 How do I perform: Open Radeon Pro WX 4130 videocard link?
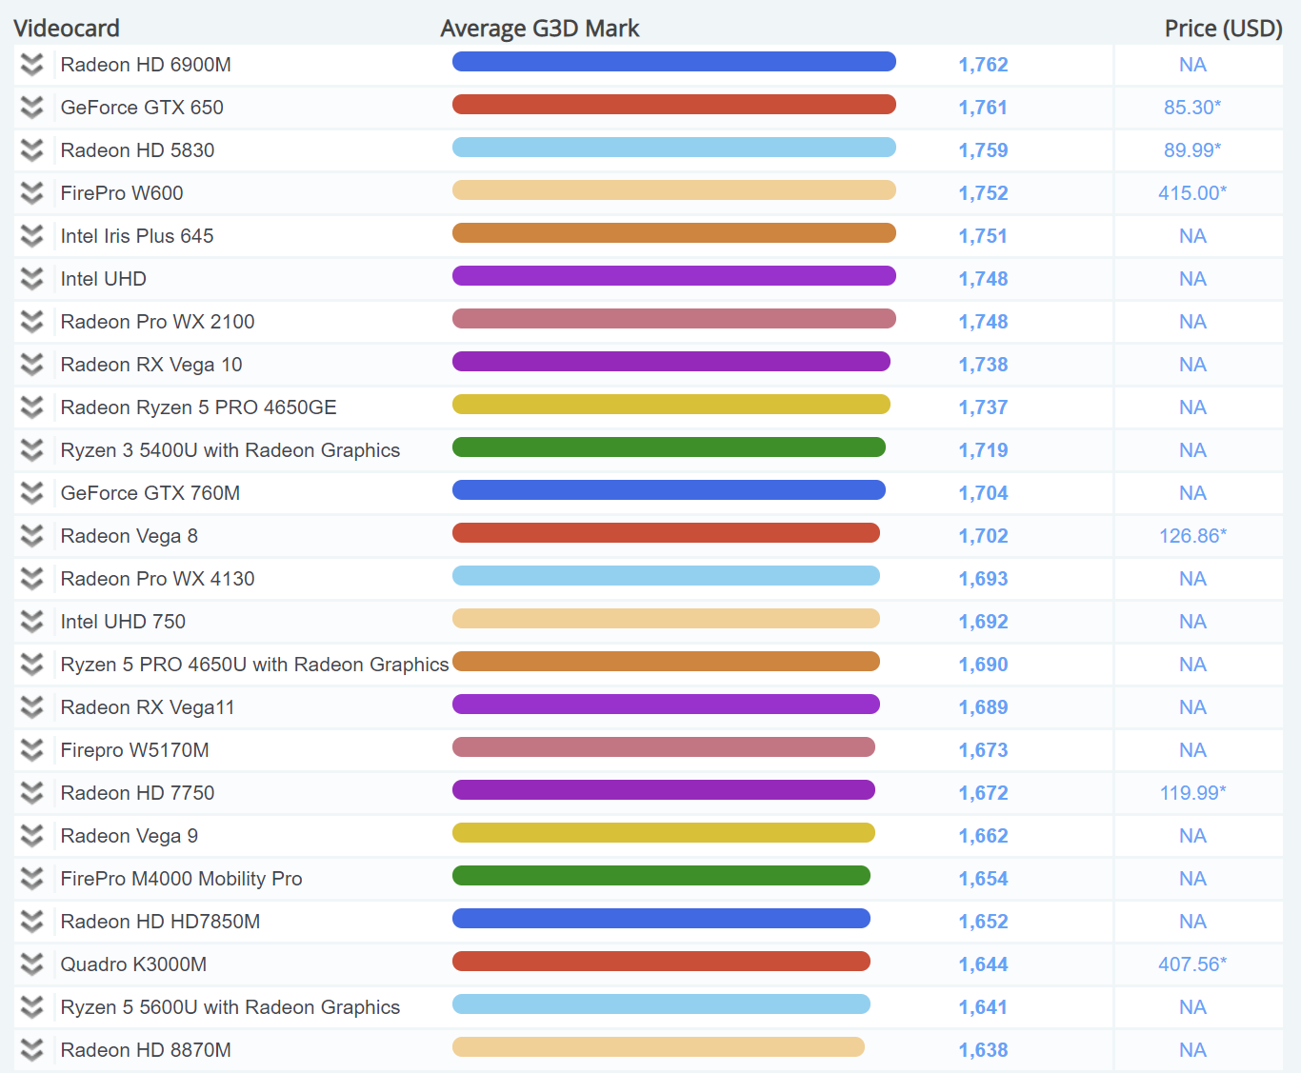157,579
